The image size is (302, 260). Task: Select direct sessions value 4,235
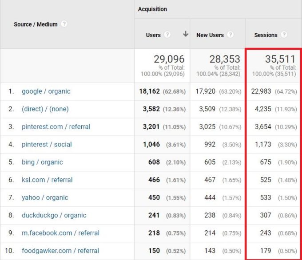[x=263, y=109]
